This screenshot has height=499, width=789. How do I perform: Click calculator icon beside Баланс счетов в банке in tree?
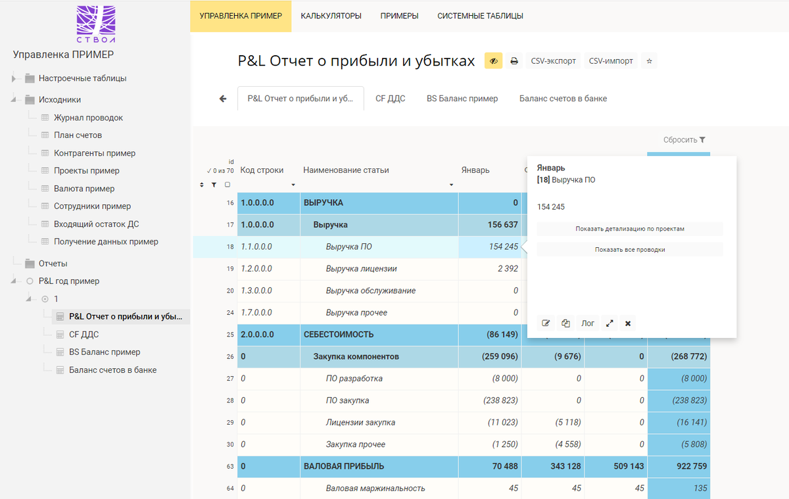[x=60, y=370]
